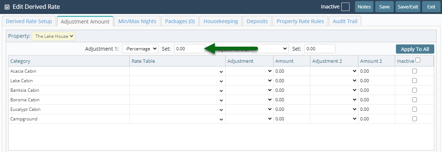Select the Campground category cell
Viewport: 442px width, 152px height.
click(x=69, y=119)
